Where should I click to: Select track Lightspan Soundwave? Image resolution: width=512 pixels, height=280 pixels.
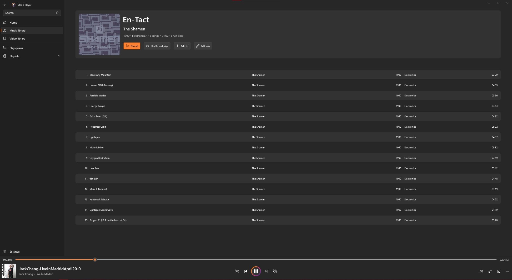click(x=288, y=210)
